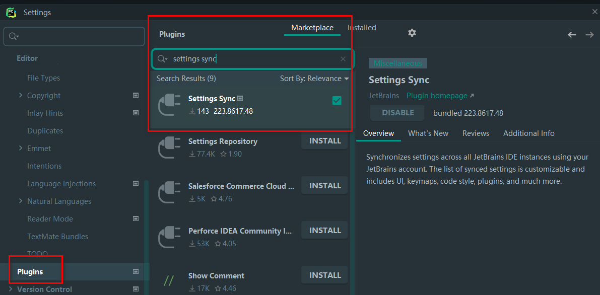
Task: Select Intentions in settings tree
Action: [x=44, y=166]
